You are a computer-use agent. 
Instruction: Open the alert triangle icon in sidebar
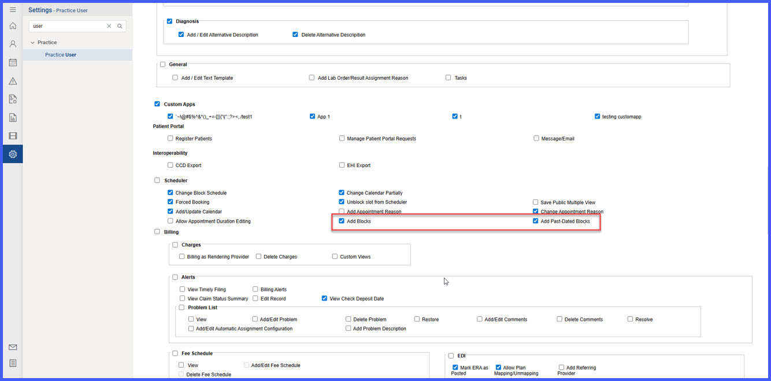click(13, 81)
